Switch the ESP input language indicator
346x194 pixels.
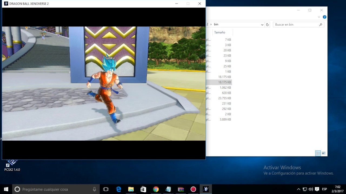(x=324, y=189)
